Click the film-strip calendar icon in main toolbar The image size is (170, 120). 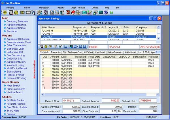28,12
